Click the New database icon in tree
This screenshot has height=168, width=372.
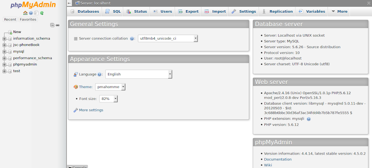10,32
